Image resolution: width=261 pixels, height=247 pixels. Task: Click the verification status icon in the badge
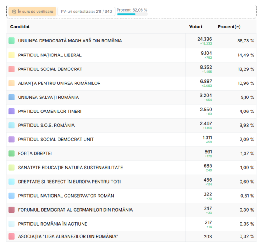pos(14,12)
